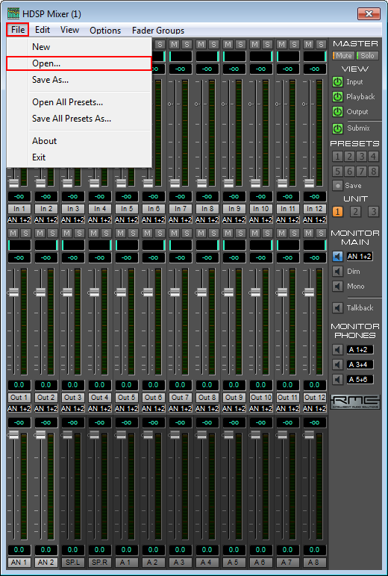Click the Out 5 channel label button
This screenshot has width=388, height=576.
coord(126,398)
